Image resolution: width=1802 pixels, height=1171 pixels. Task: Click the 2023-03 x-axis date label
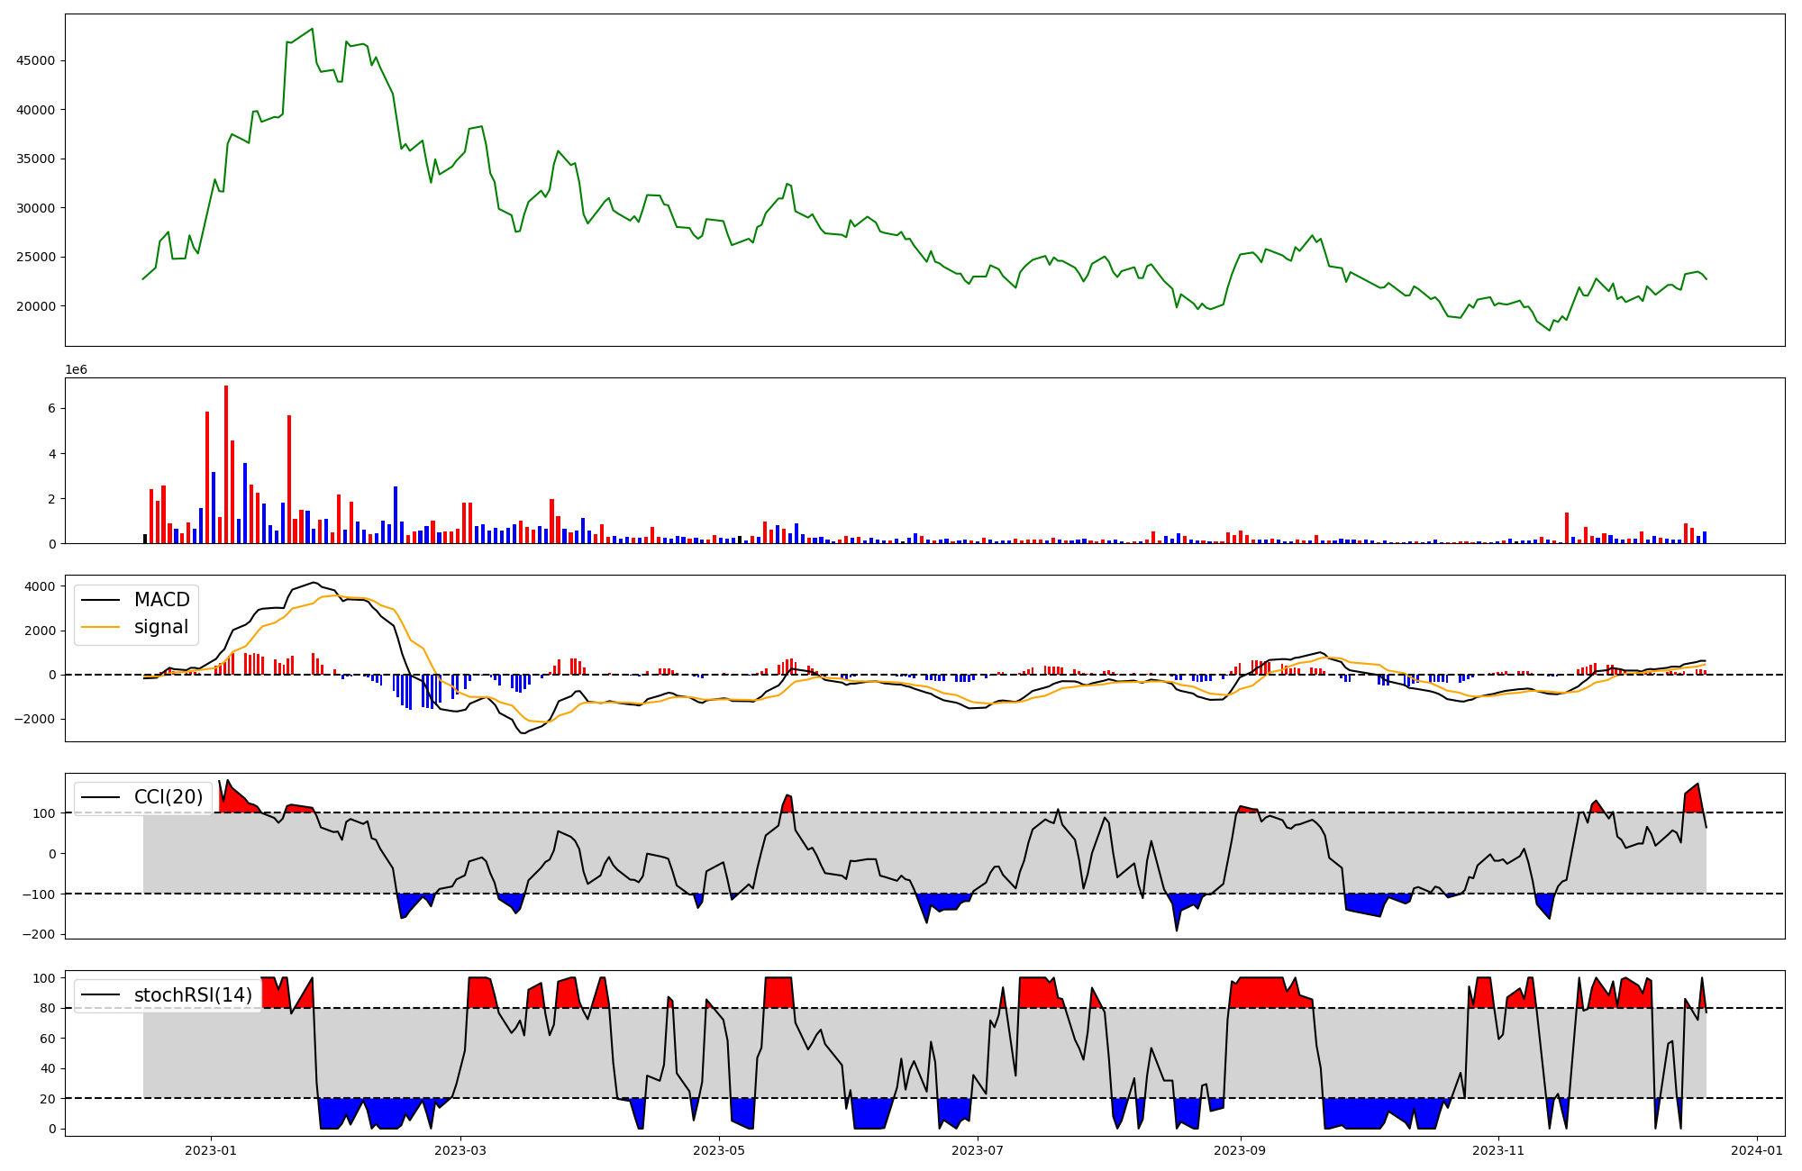click(x=460, y=1150)
